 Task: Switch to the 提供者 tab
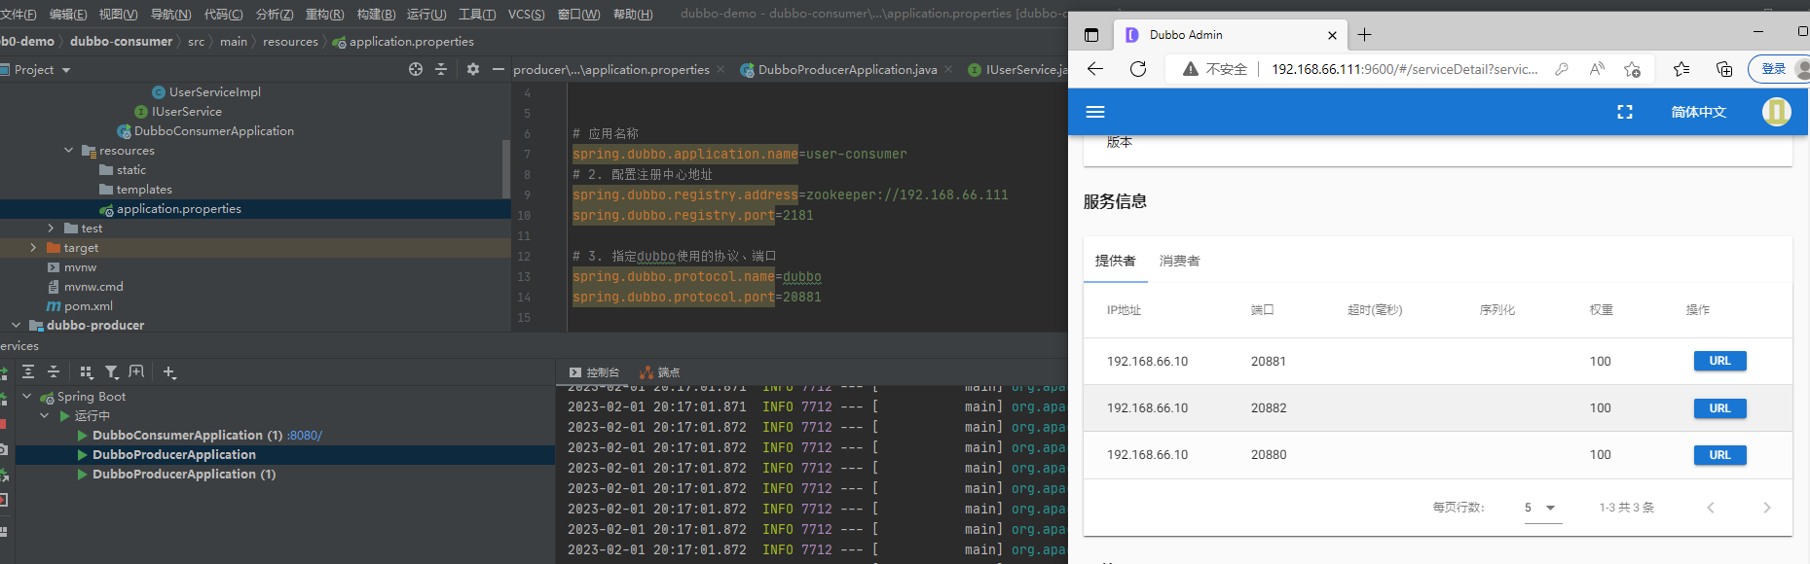click(x=1116, y=261)
